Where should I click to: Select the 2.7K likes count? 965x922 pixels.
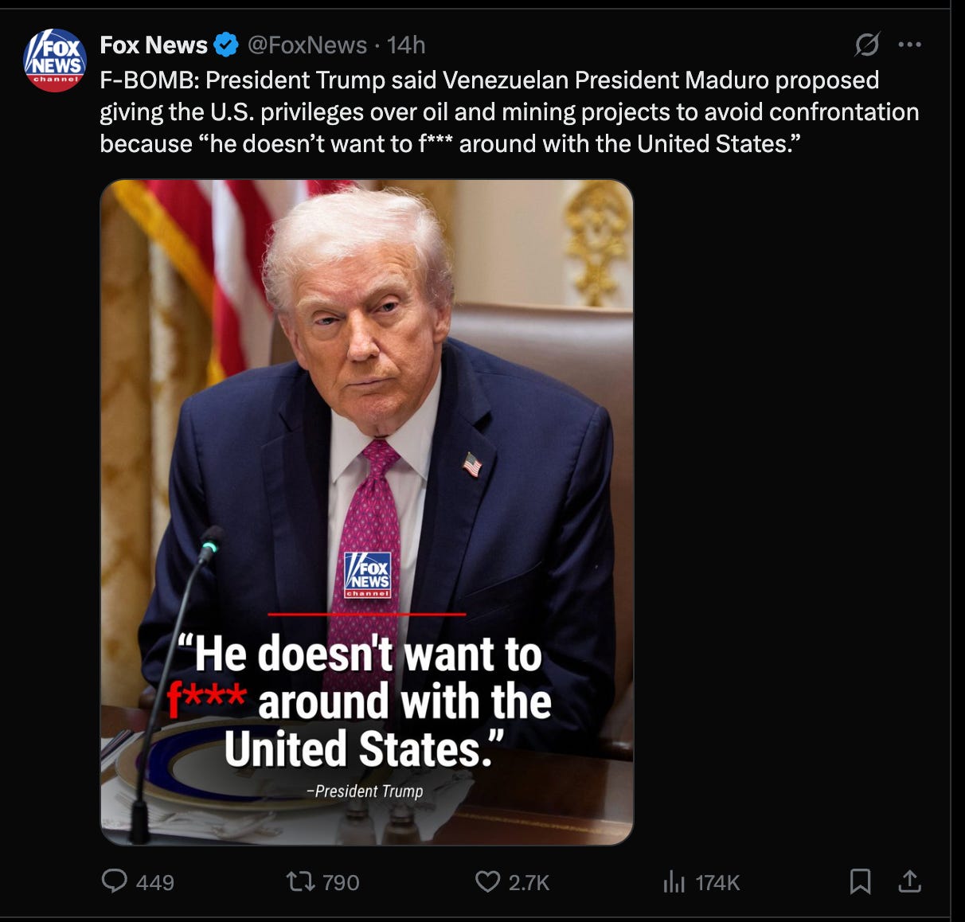(x=529, y=882)
